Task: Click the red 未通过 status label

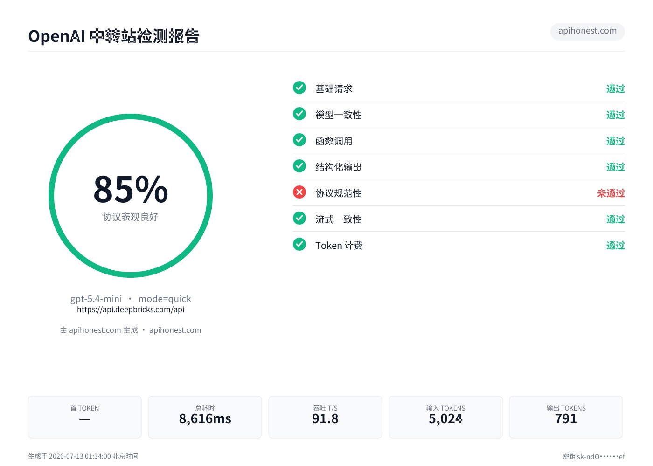Action: point(611,193)
